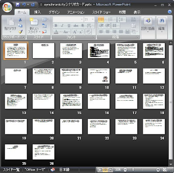Open the 挿入 tab
This screenshot has height=173, width=174.
tap(37, 12)
